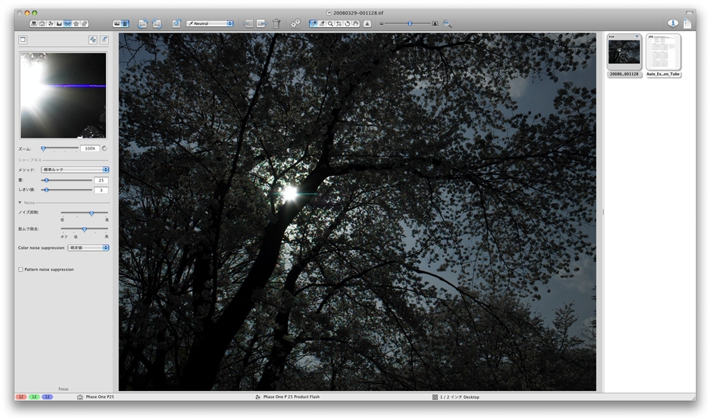
Task: Click the move-to-previous arrow icon
Action: point(248,24)
